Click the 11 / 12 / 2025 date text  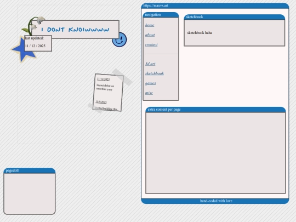pos(35,46)
